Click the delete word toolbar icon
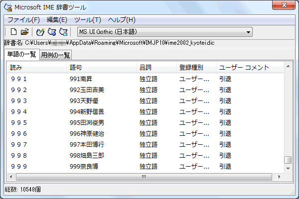 (x=63, y=32)
